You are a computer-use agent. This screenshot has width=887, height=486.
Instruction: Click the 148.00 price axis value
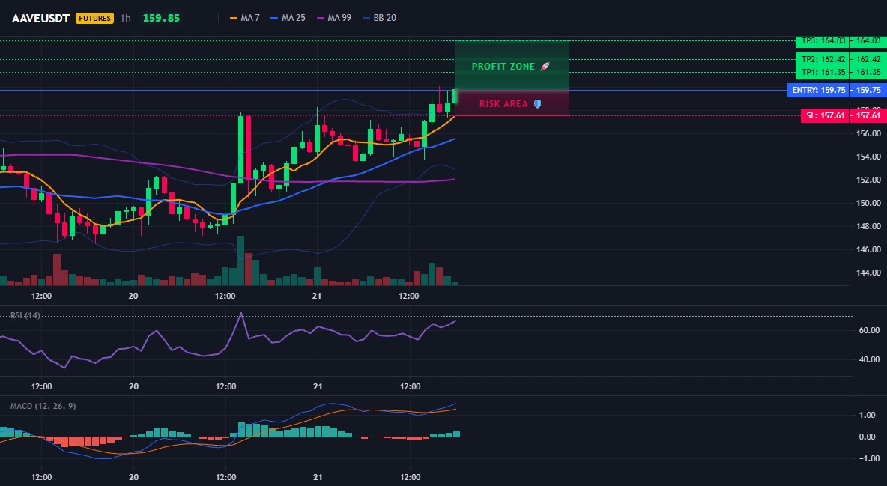coord(868,226)
